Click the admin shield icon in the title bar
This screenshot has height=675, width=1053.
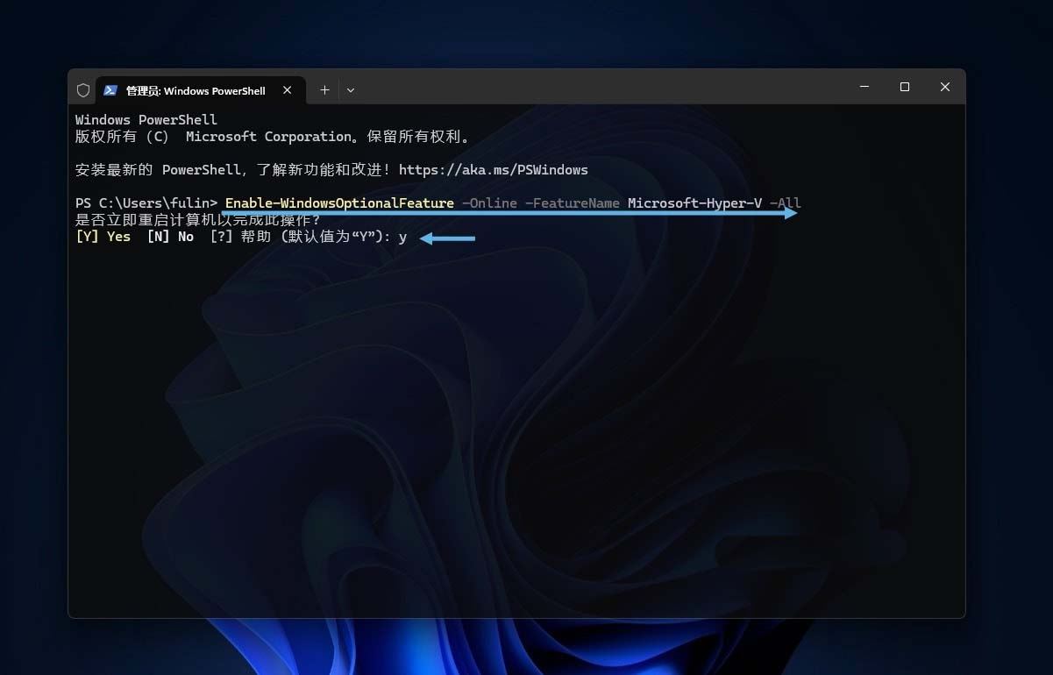[83, 89]
